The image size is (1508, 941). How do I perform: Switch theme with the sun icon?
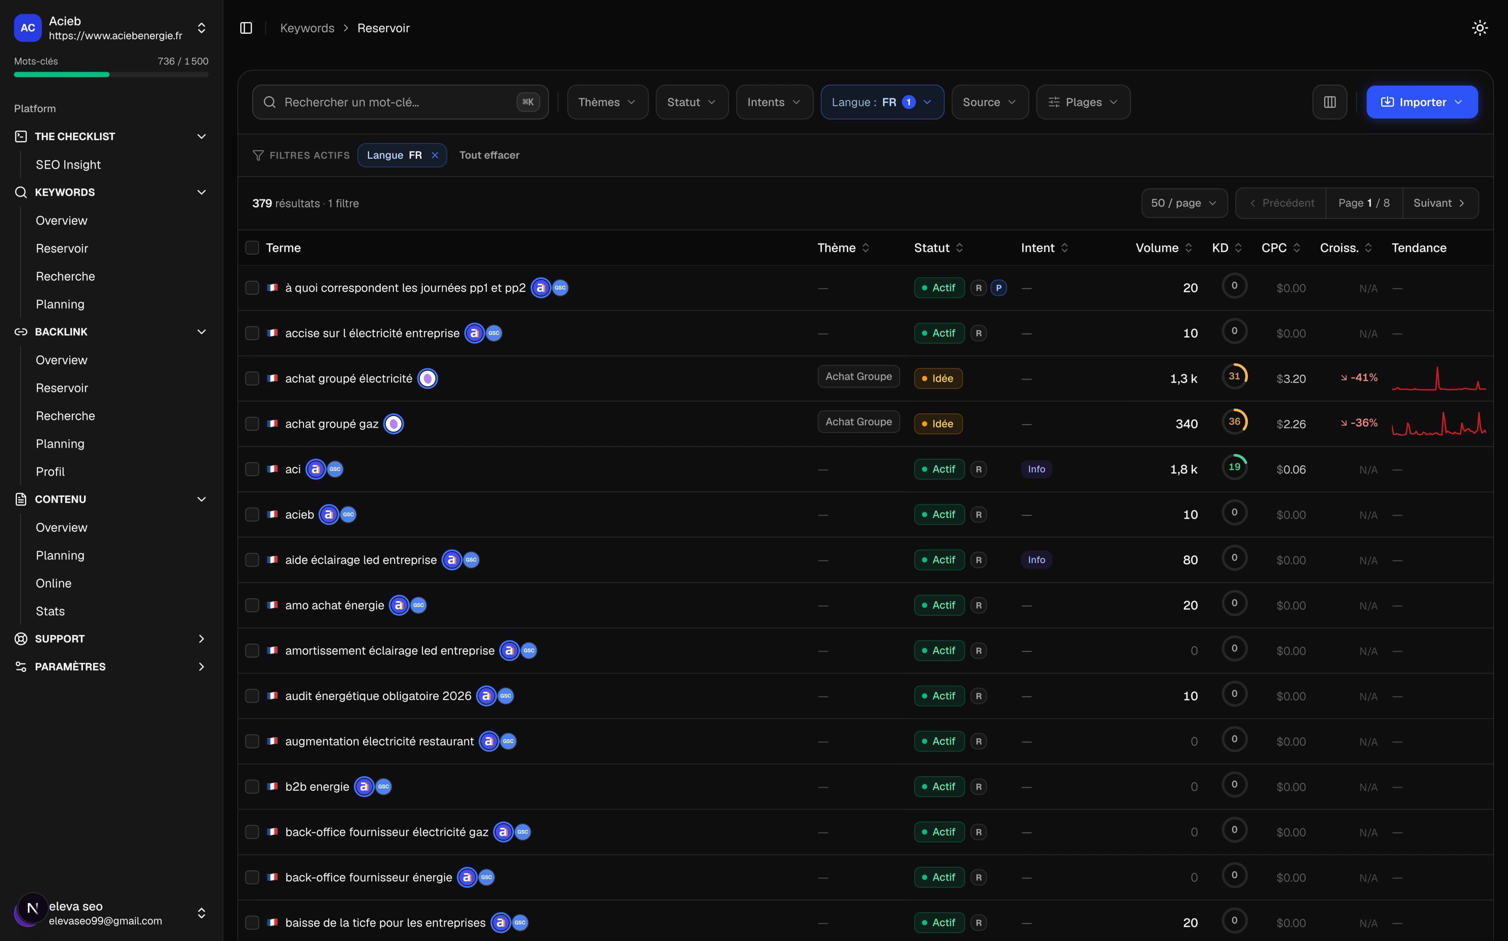tap(1479, 28)
